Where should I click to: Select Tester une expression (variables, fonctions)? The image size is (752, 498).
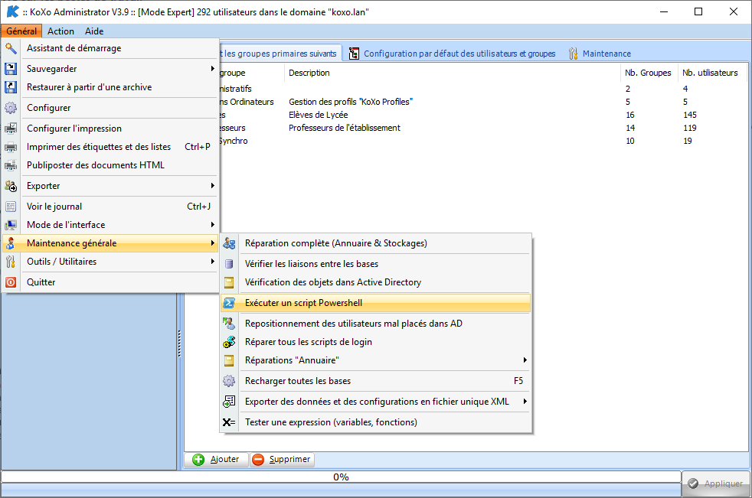[x=376, y=422]
